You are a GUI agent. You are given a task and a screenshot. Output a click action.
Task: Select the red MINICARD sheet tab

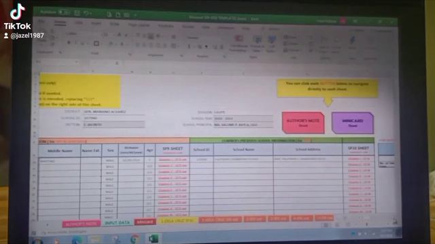click(x=145, y=222)
